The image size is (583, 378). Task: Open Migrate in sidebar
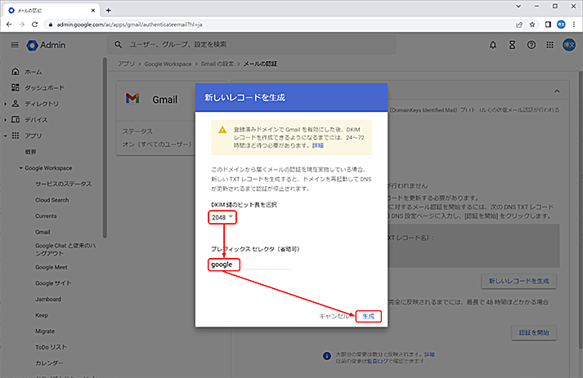pos(45,331)
